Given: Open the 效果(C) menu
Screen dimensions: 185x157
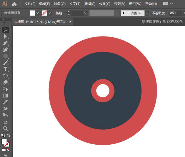Looking at the screenshot, I should tap(105, 4).
